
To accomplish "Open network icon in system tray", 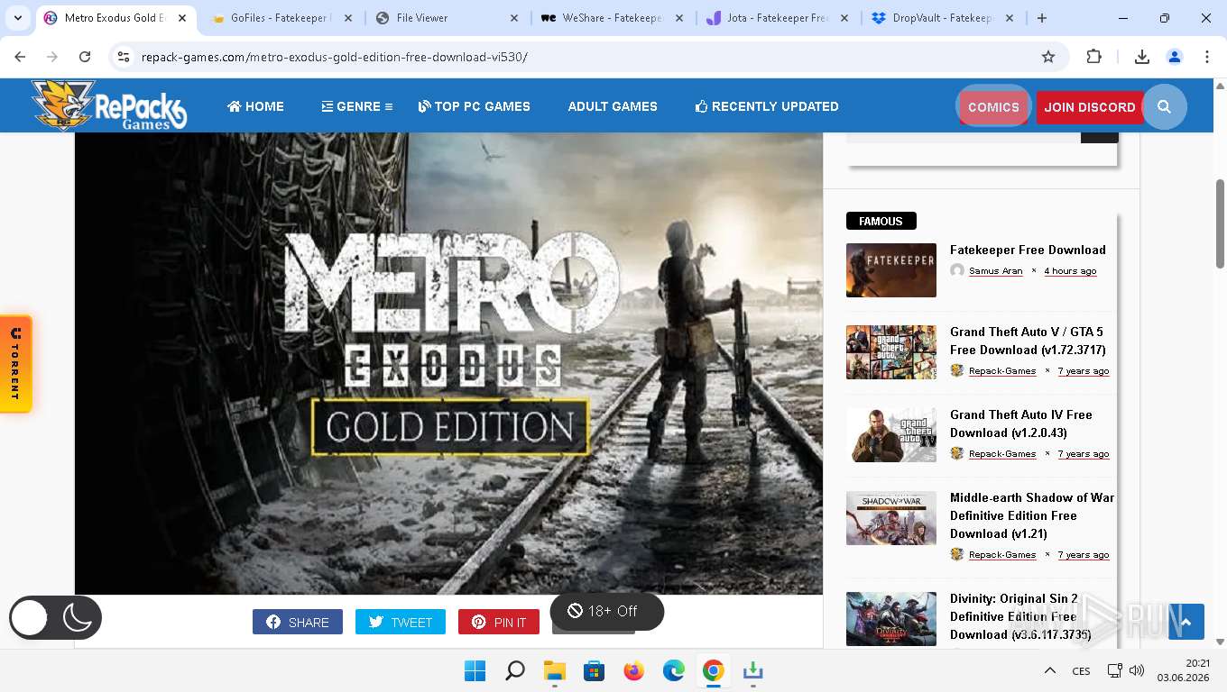I will [1115, 671].
